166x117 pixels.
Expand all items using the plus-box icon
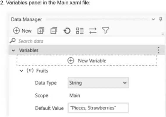pyautogui.click(x=41, y=31)
